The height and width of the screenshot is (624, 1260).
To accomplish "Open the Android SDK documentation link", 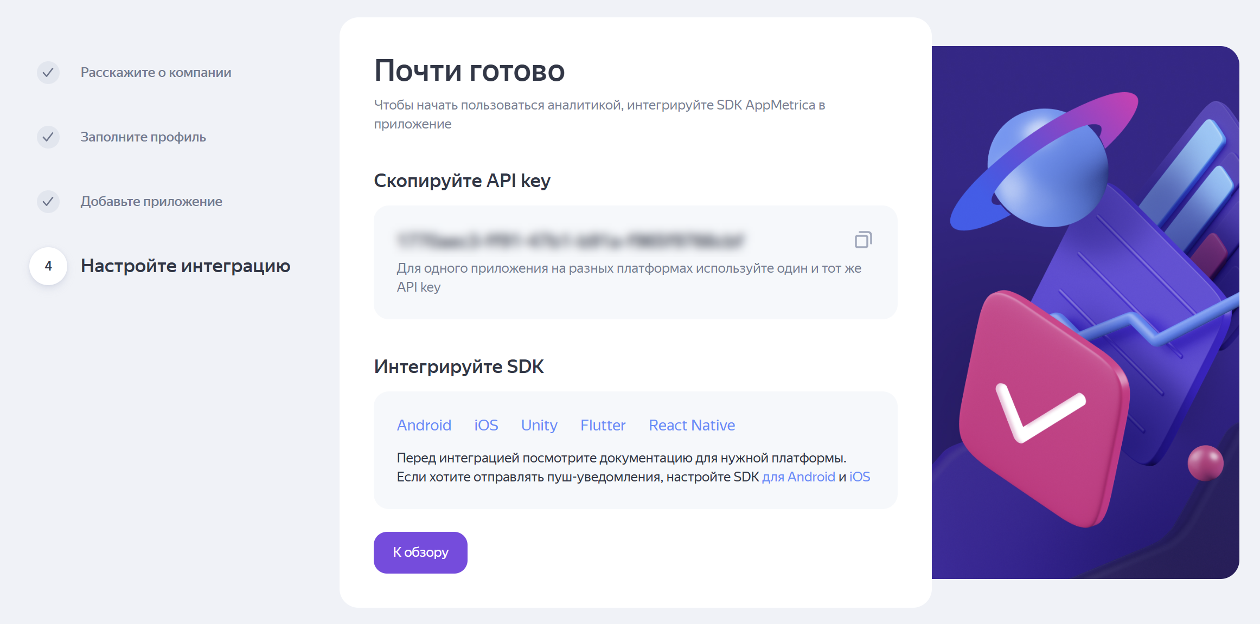I will coord(424,425).
